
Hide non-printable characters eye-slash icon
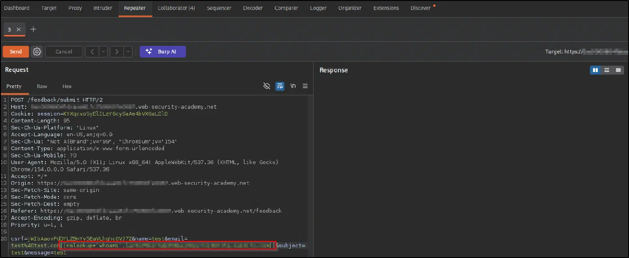(266, 86)
